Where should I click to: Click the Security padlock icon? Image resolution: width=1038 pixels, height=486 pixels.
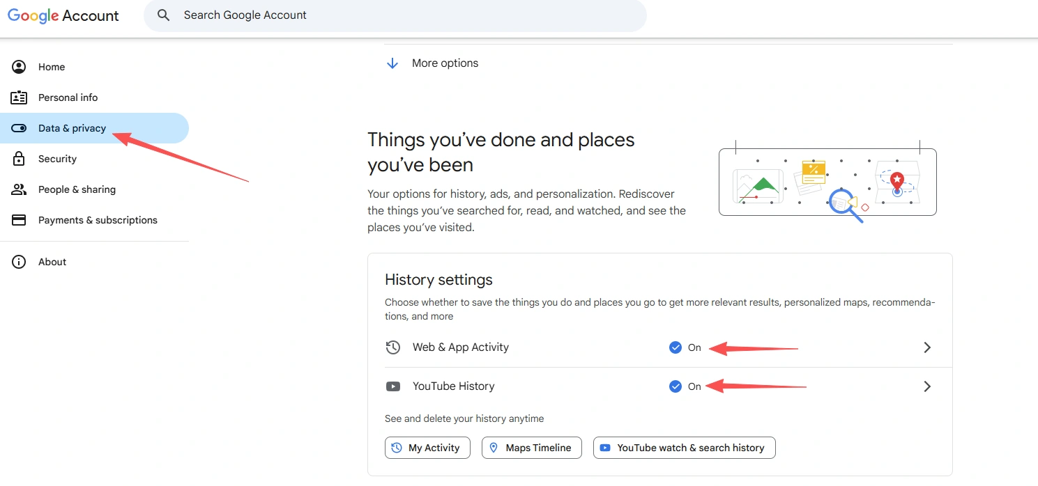[19, 159]
